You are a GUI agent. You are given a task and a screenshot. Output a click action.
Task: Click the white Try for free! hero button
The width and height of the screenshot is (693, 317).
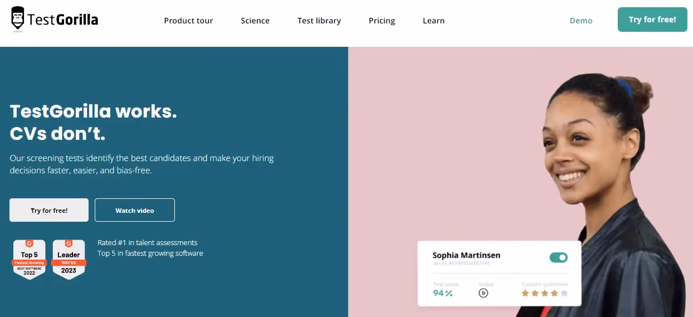pyautogui.click(x=49, y=210)
